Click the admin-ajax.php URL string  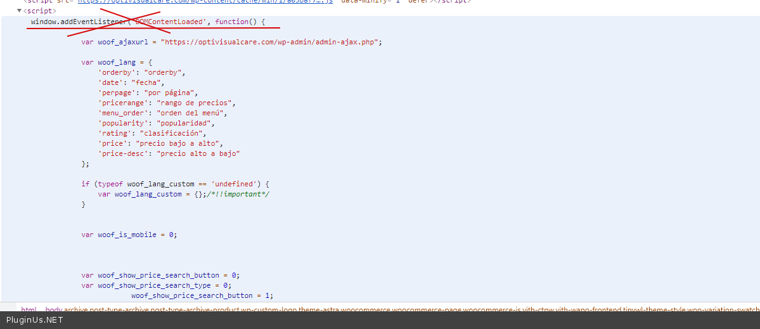click(272, 42)
